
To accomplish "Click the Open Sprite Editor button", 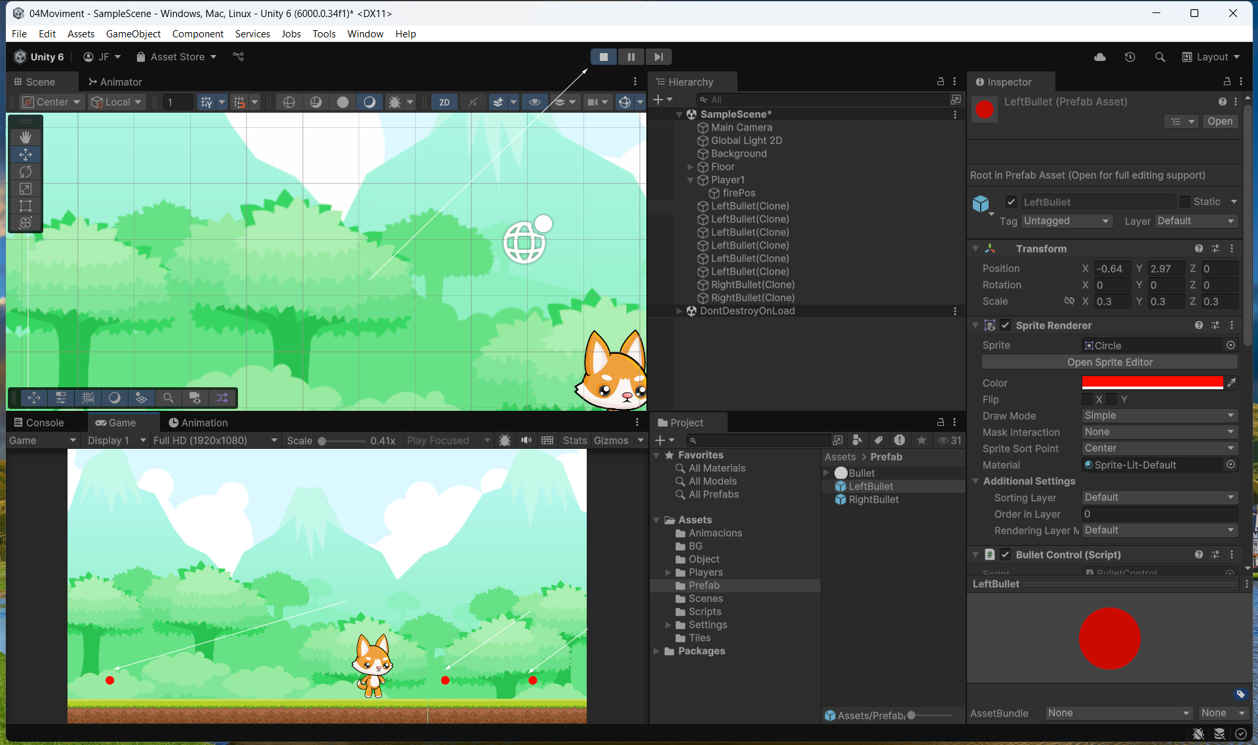I will pos(1109,362).
